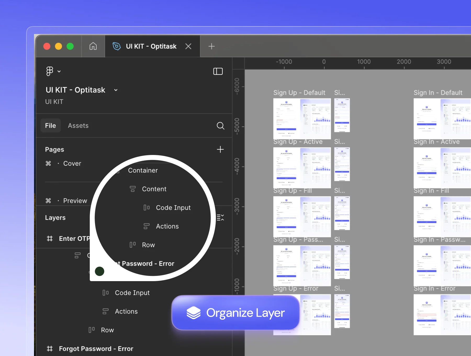Screen dimensions: 471x356
Task: Click the Pages section header
Action: [x=54, y=149]
